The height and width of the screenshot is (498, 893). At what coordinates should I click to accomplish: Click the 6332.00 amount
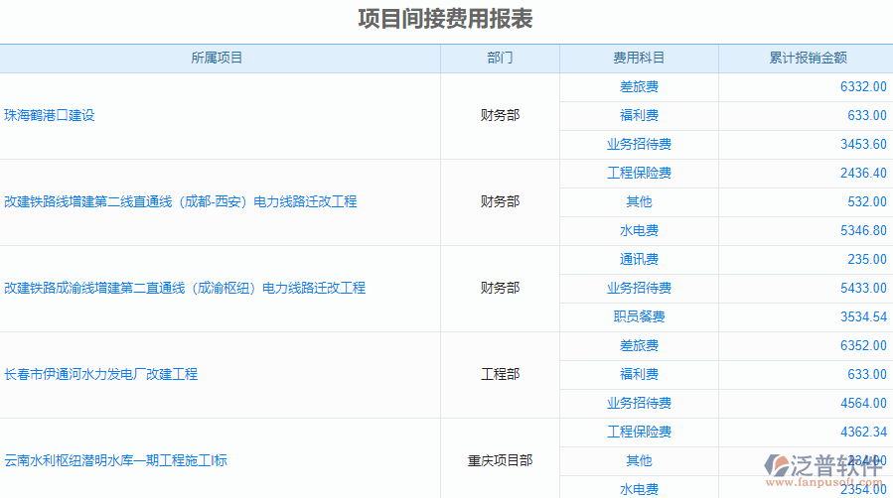click(x=863, y=87)
